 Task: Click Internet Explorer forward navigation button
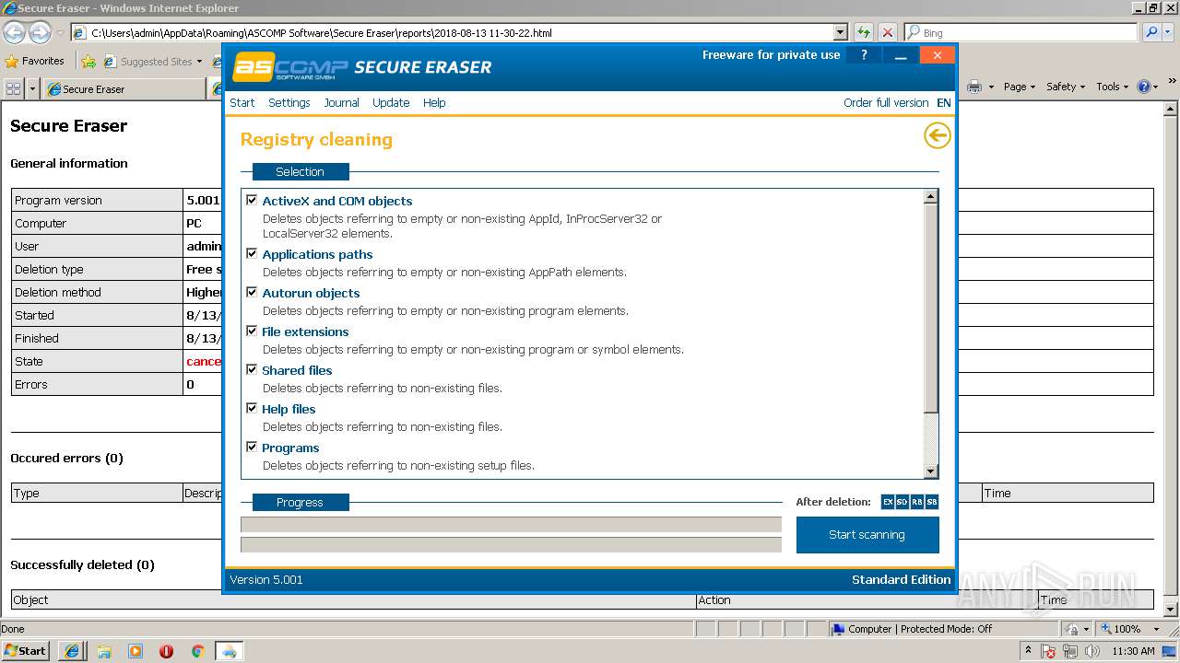(x=40, y=33)
